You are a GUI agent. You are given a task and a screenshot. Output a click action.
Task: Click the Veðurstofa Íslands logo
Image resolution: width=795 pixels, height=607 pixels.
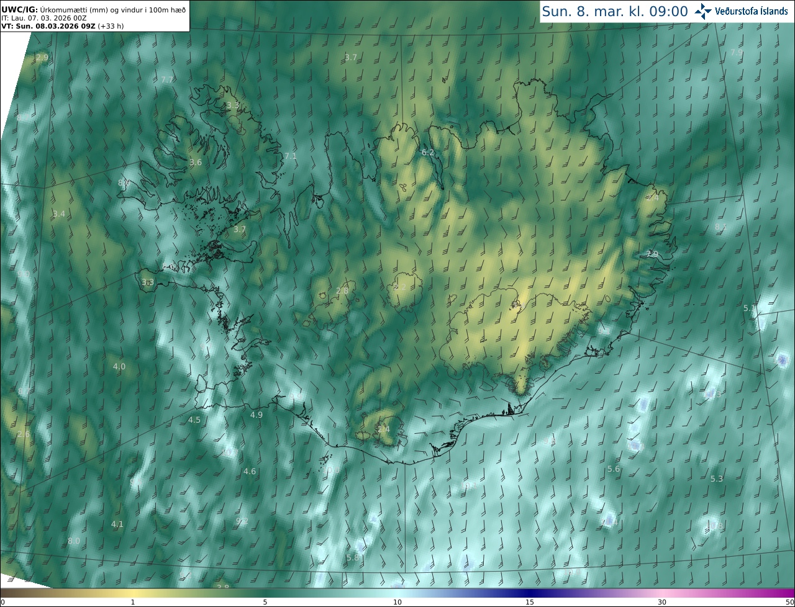click(x=741, y=11)
